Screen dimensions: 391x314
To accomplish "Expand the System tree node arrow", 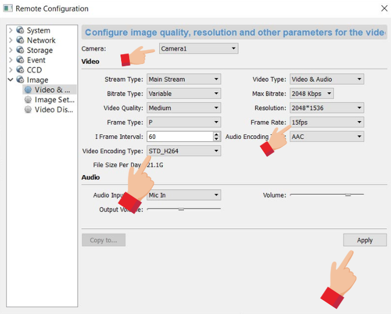I will point(10,31).
